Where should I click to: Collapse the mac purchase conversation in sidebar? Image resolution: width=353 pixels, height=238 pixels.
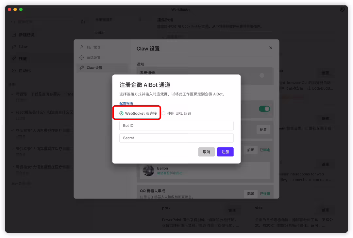click(x=11, y=94)
